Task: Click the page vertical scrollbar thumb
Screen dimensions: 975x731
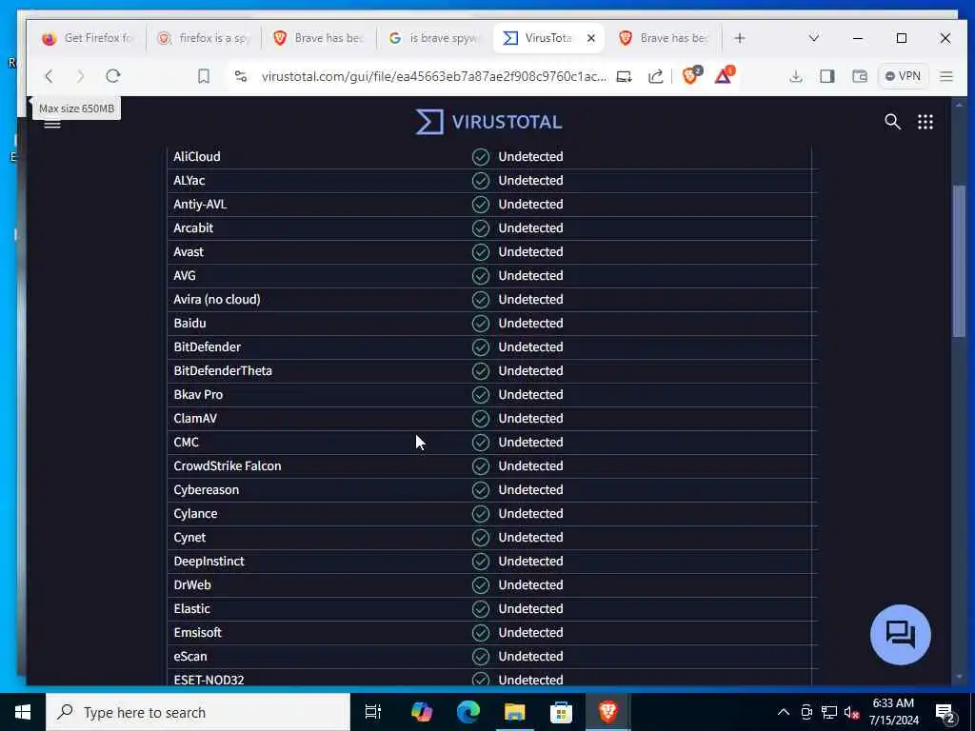Action: tap(960, 261)
